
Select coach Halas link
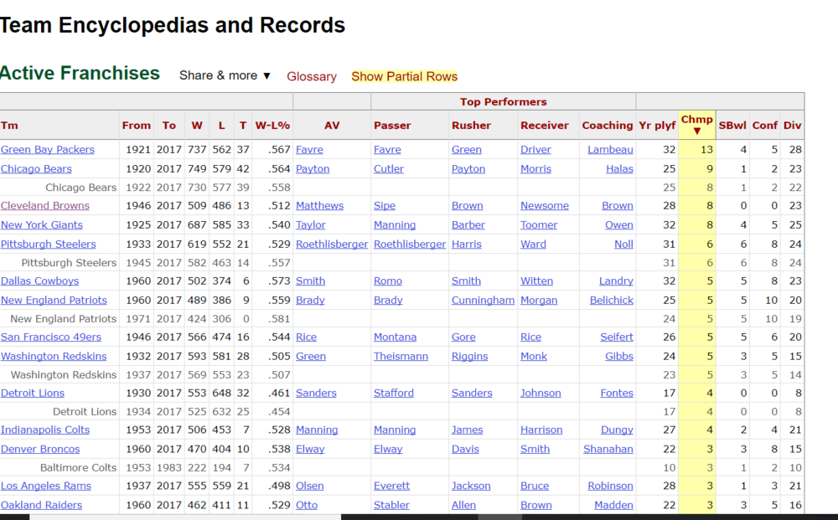click(619, 168)
